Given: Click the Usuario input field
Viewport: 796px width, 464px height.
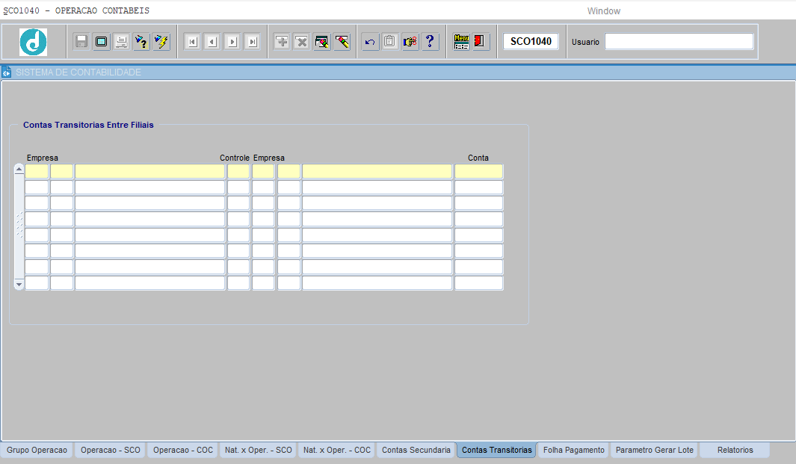Looking at the screenshot, I should (x=679, y=42).
